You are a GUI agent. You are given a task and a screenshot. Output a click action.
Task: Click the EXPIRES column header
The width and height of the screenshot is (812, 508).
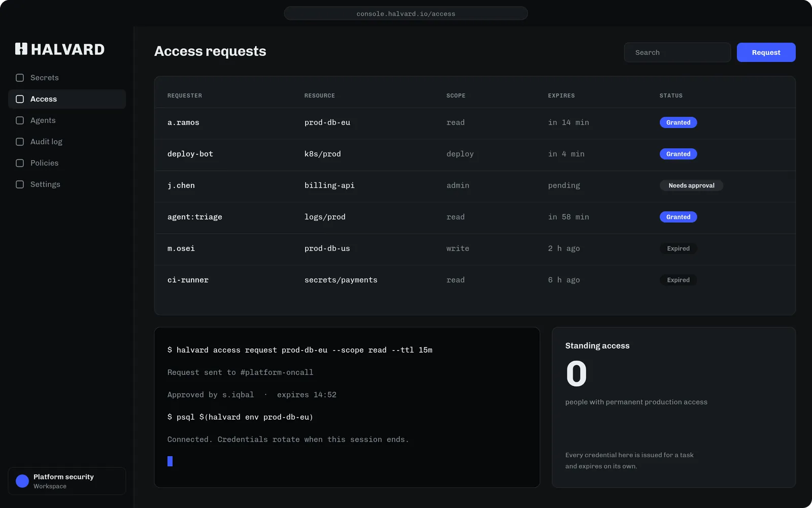click(561, 96)
